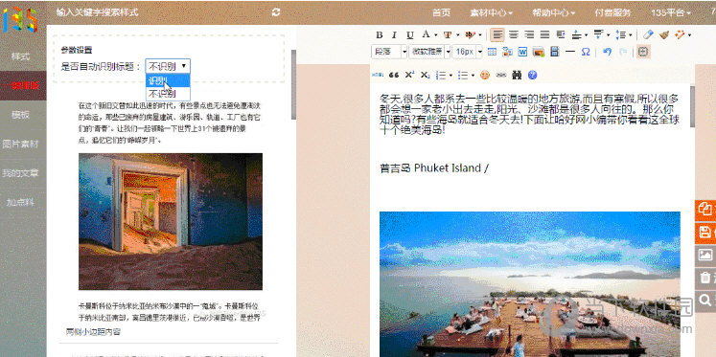Click the orange copy button

tap(705, 210)
